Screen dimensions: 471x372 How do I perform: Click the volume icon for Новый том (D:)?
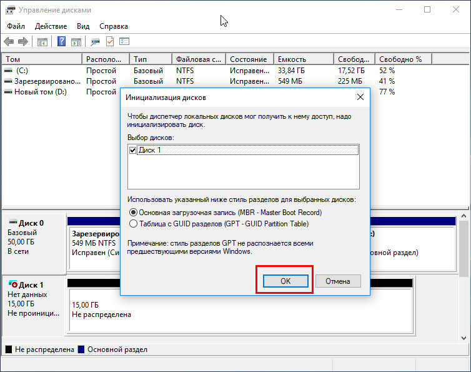click(8, 92)
